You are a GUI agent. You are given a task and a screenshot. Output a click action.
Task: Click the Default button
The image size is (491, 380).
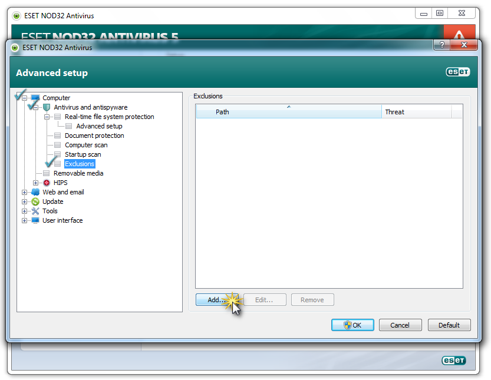coord(449,325)
